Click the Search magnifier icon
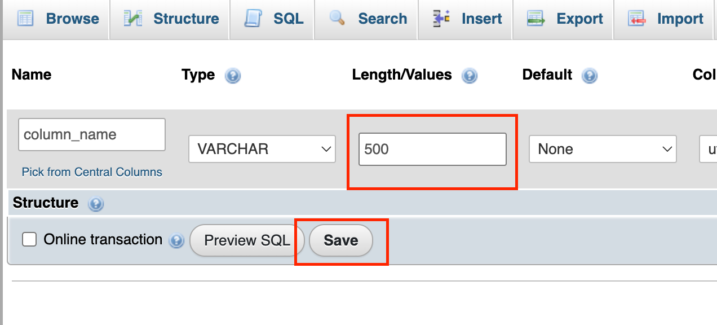717x325 pixels. click(337, 18)
